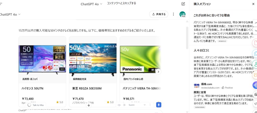Click the play/pause icon beside Suomi
Viewport: 257px width, 113px height.
(124, 105)
